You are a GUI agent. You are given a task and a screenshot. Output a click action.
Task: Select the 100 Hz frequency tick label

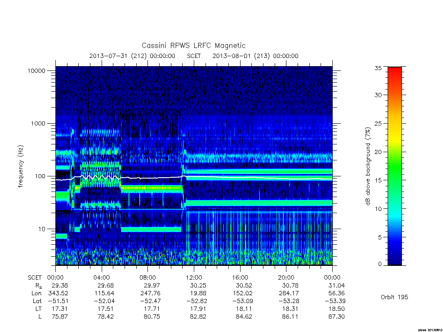click(x=39, y=176)
